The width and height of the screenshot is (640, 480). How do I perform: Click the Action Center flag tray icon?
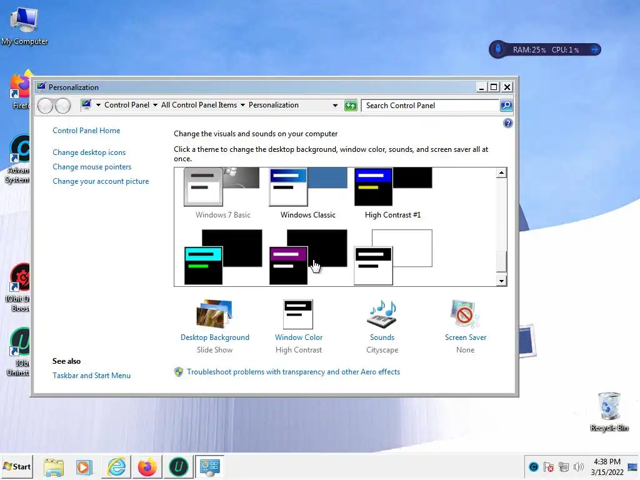pos(549,467)
